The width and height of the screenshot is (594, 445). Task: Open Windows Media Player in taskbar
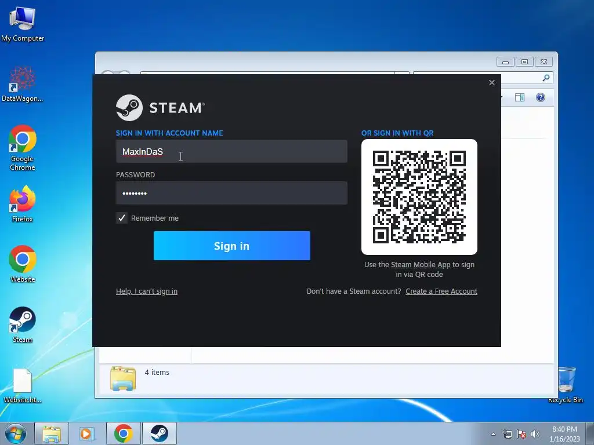(87, 433)
